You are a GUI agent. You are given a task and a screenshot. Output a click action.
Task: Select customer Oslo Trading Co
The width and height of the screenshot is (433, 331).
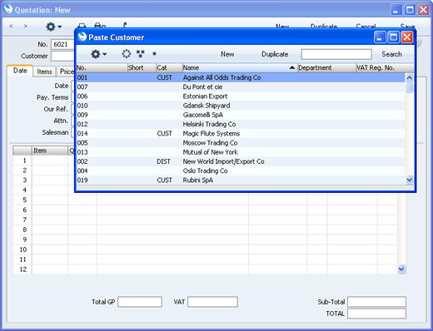(x=241, y=170)
